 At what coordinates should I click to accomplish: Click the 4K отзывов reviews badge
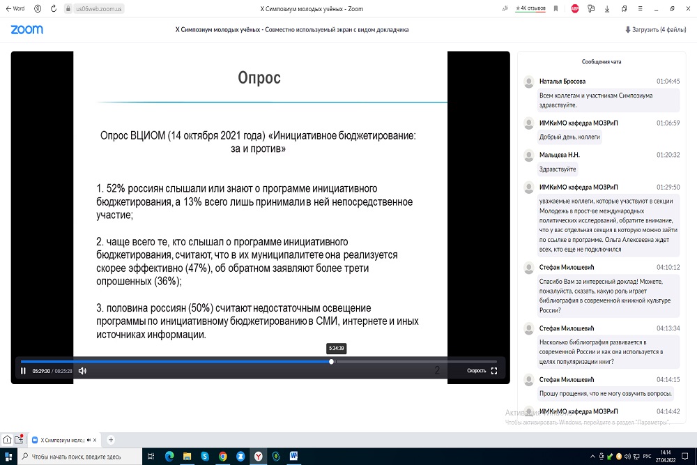tap(530, 9)
